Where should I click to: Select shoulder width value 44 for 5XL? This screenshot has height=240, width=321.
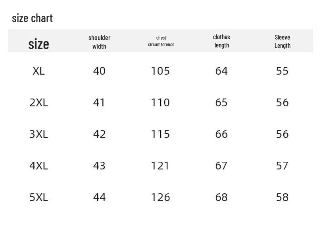(99, 197)
